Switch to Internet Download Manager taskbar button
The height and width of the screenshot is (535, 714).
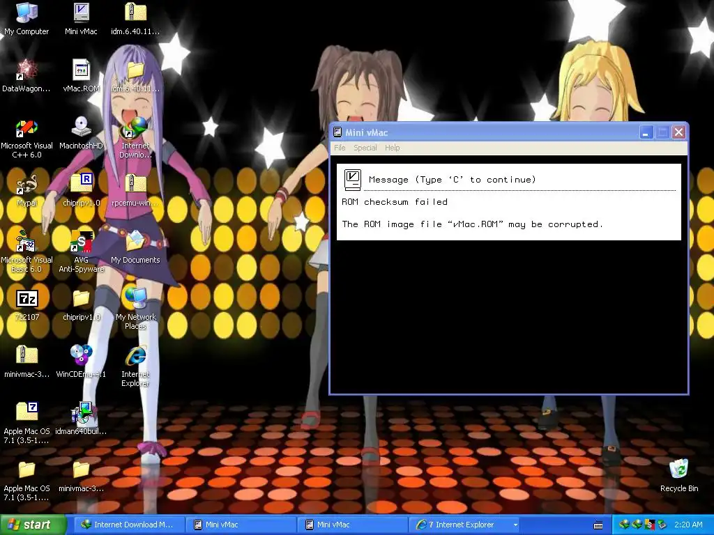tap(128, 525)
